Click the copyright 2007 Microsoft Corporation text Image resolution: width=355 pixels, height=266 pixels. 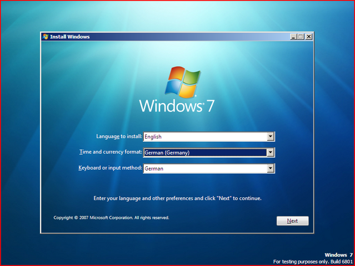[x=111, y=218]
